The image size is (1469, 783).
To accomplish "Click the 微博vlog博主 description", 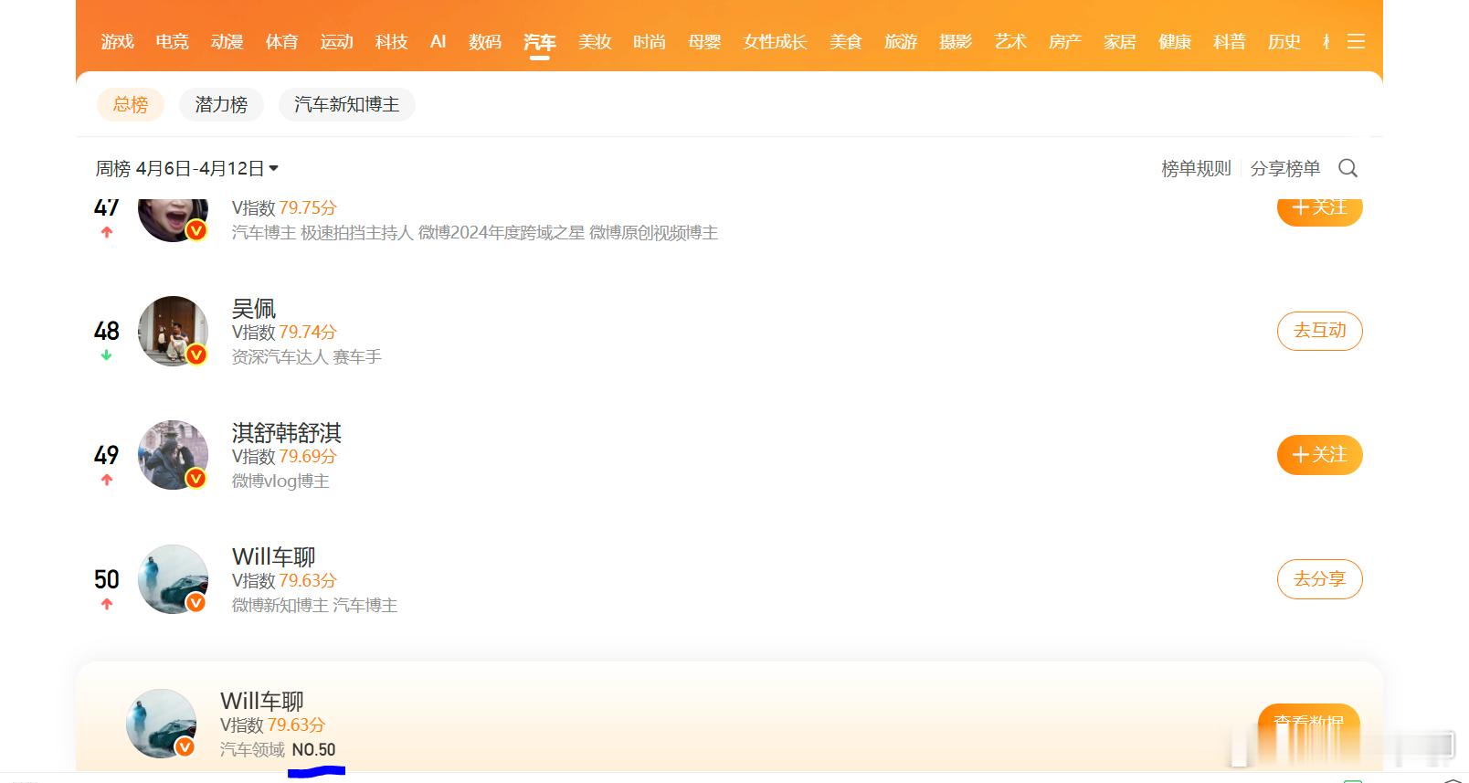I will [x=280, y=481].
